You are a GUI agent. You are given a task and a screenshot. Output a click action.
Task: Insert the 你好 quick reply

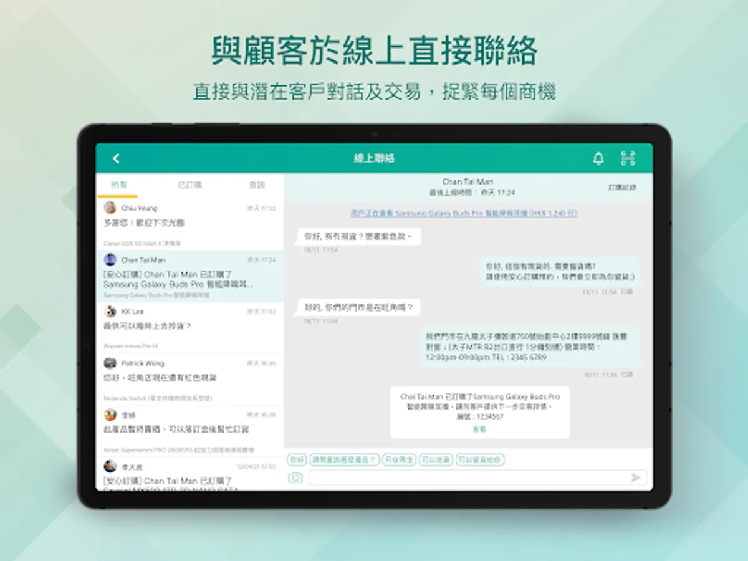(x=297, y=460)
